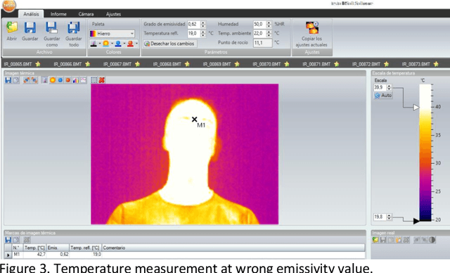
Task: Toggle the star on IR_00865.BMT
Action: pyautogui.click(x=38, y=64)
